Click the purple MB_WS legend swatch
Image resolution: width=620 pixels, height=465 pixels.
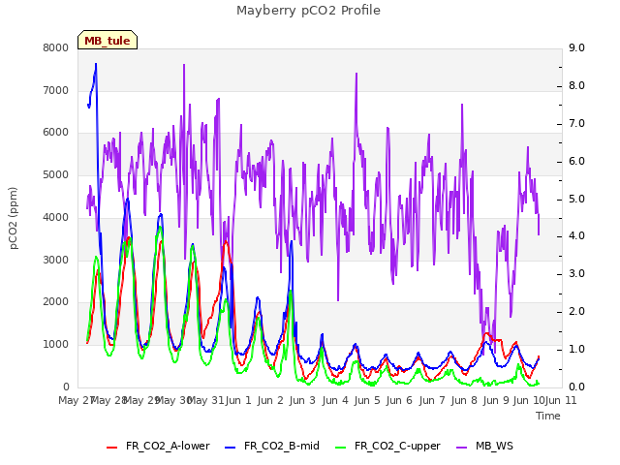point(462,448)
